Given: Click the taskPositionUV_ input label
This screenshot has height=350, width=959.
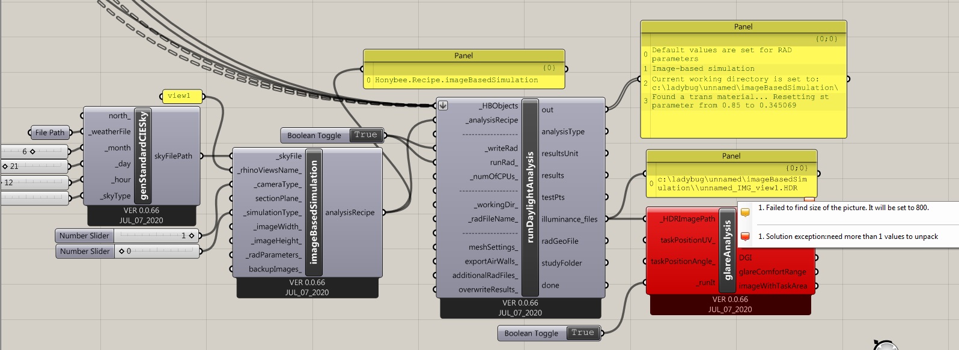Looking at the screenshot, I should tap(688, 240).
